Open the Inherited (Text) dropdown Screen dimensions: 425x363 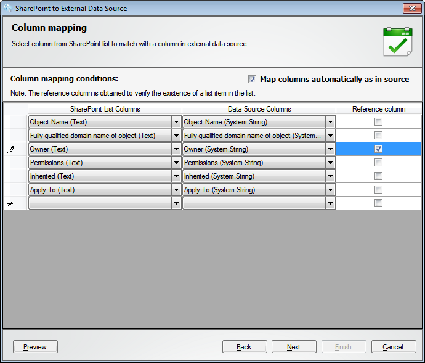tap(176, 176)
